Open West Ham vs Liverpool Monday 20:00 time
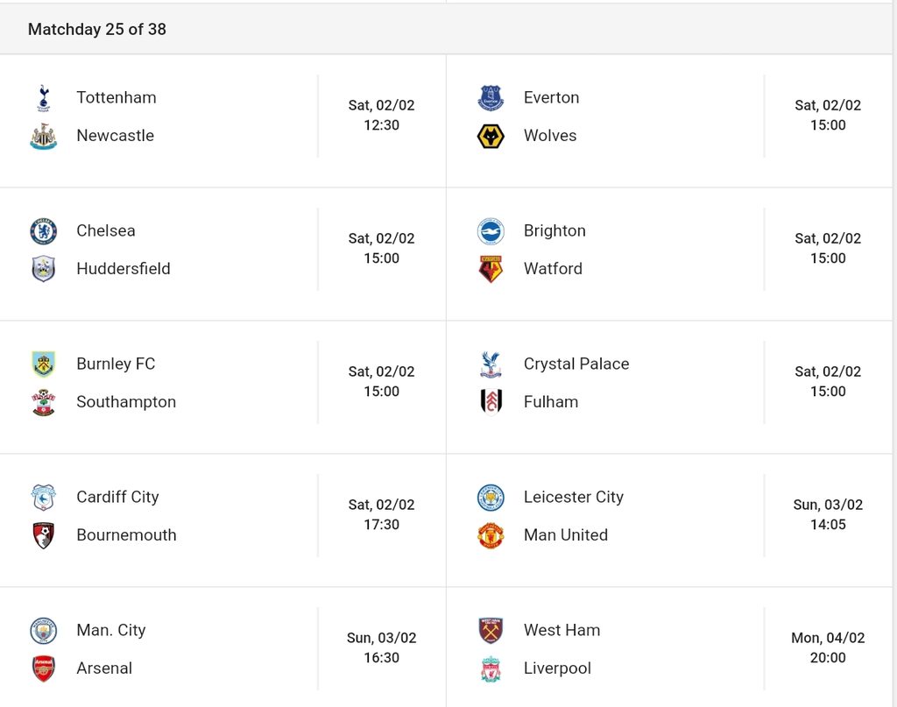Image resolution: width=897 pixels, height=707 pixels. [x=828, y=648]
